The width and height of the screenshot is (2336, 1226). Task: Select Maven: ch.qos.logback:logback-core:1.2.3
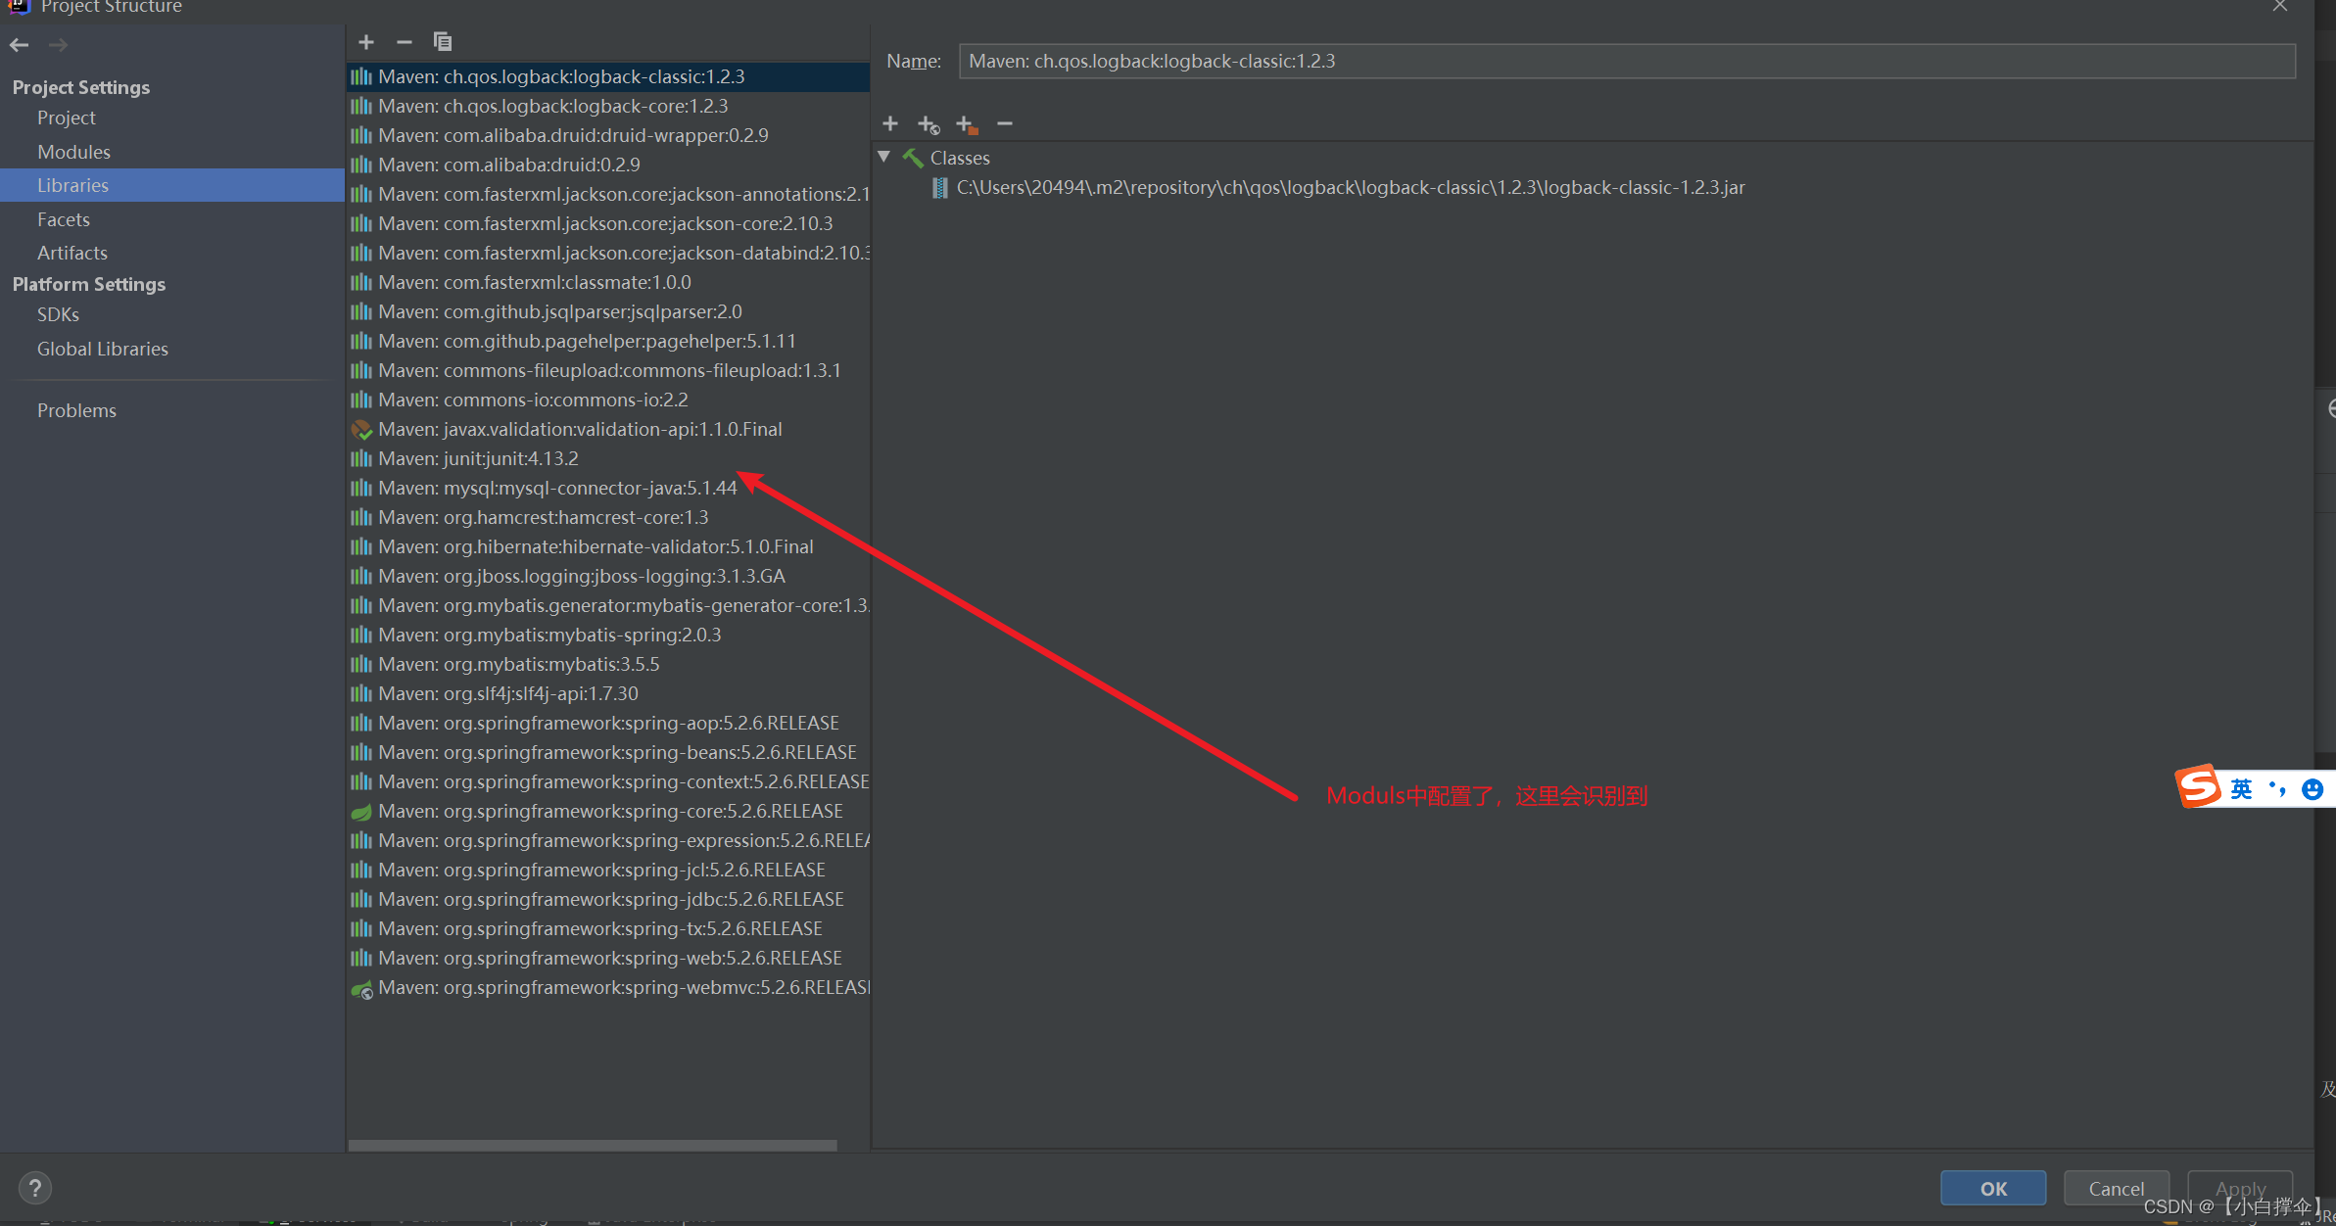click(x=607, y=106)
